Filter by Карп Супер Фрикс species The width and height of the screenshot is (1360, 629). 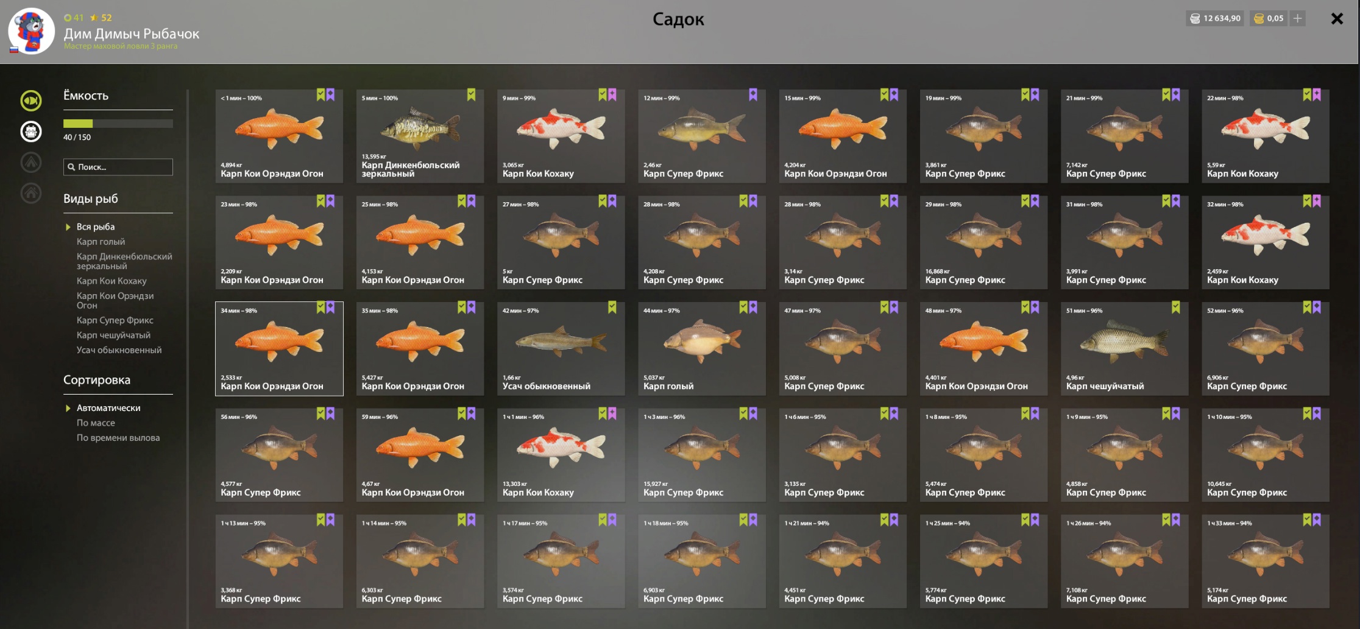coord(115,320)
